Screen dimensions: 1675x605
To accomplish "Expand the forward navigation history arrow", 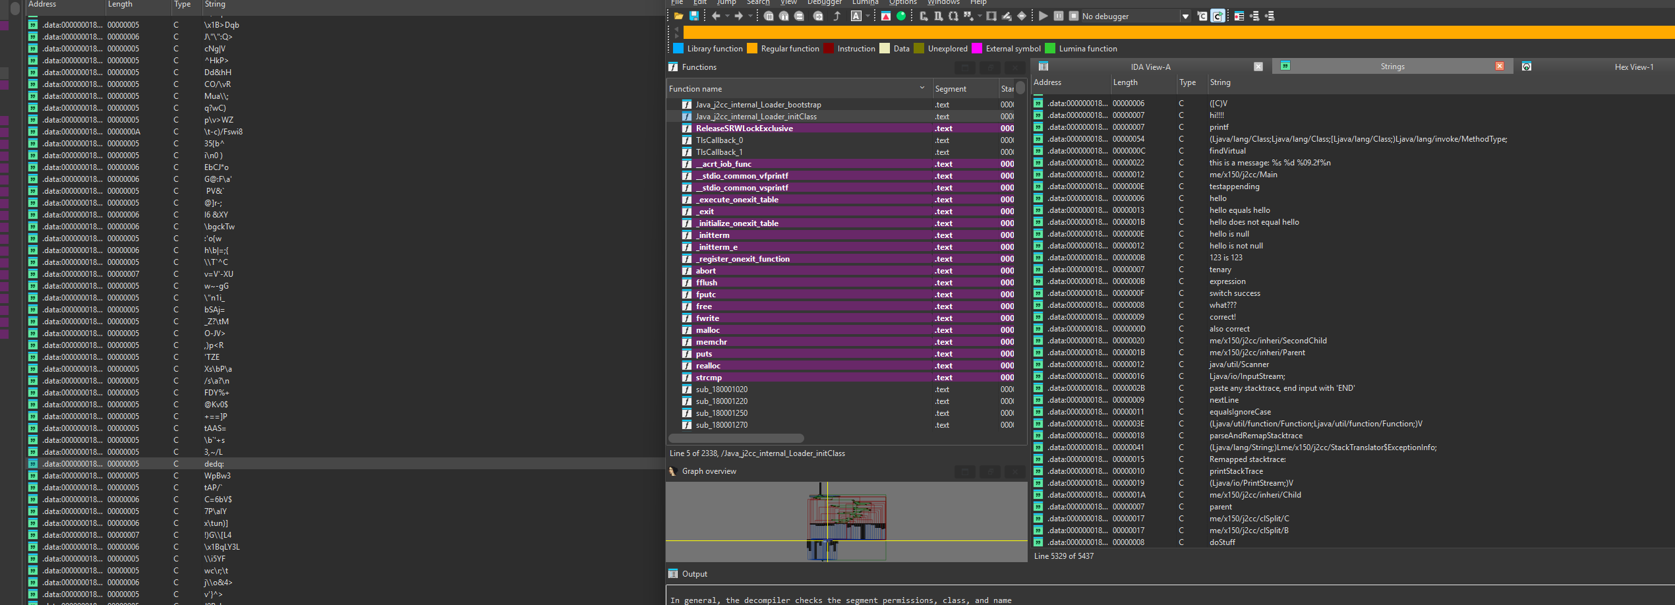I will tap(750, 16).
